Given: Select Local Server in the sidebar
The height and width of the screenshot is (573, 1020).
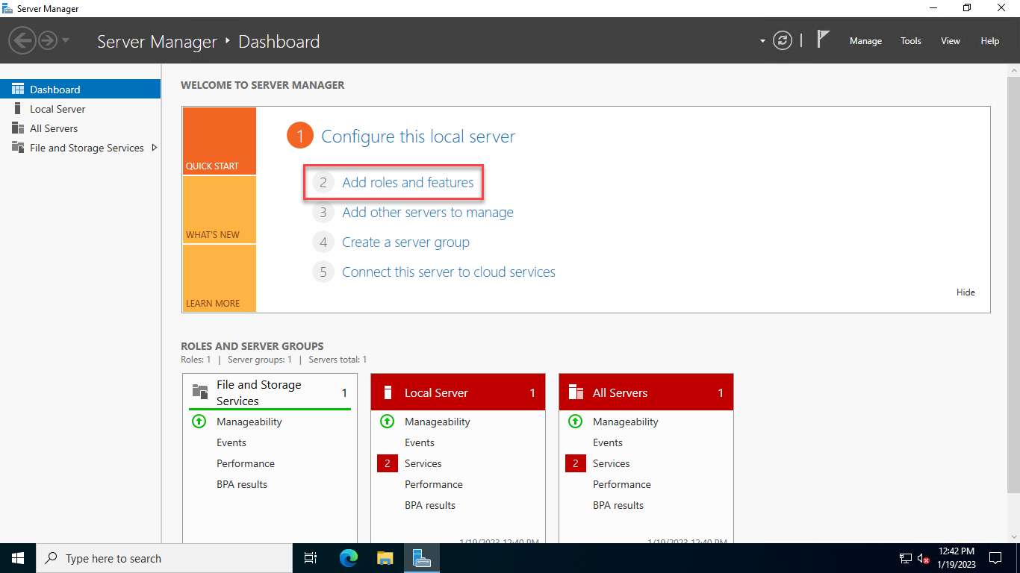Looking at the screenshot, I should coord(80,109).
